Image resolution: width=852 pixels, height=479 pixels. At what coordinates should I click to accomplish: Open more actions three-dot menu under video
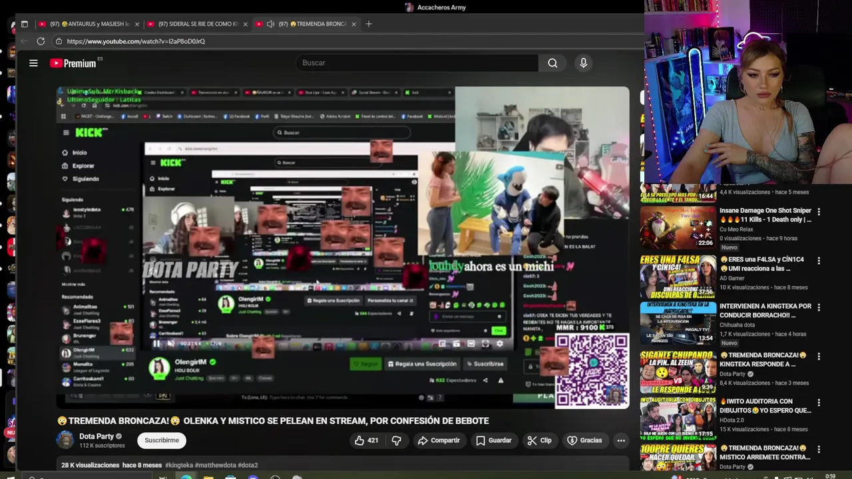621,440
